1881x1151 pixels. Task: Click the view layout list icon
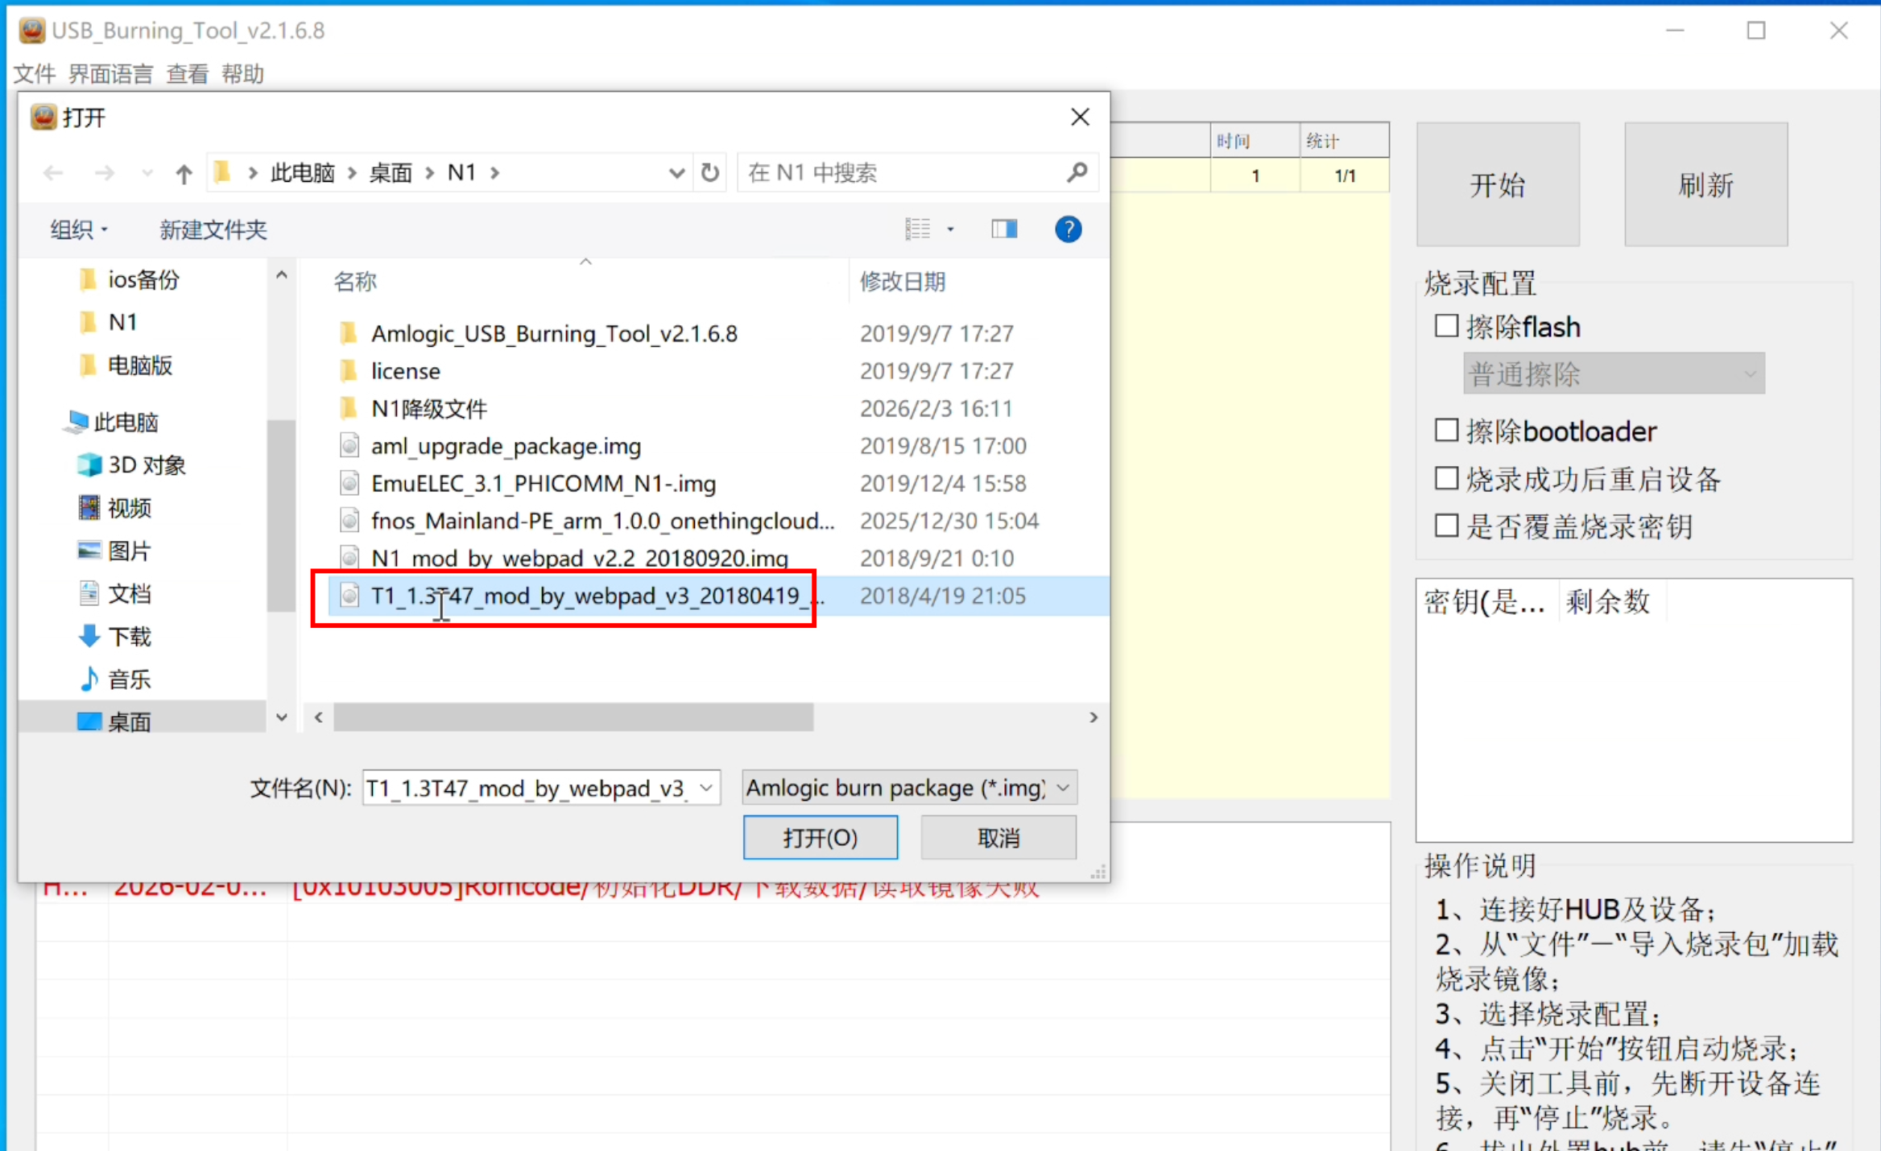point(918,229)
